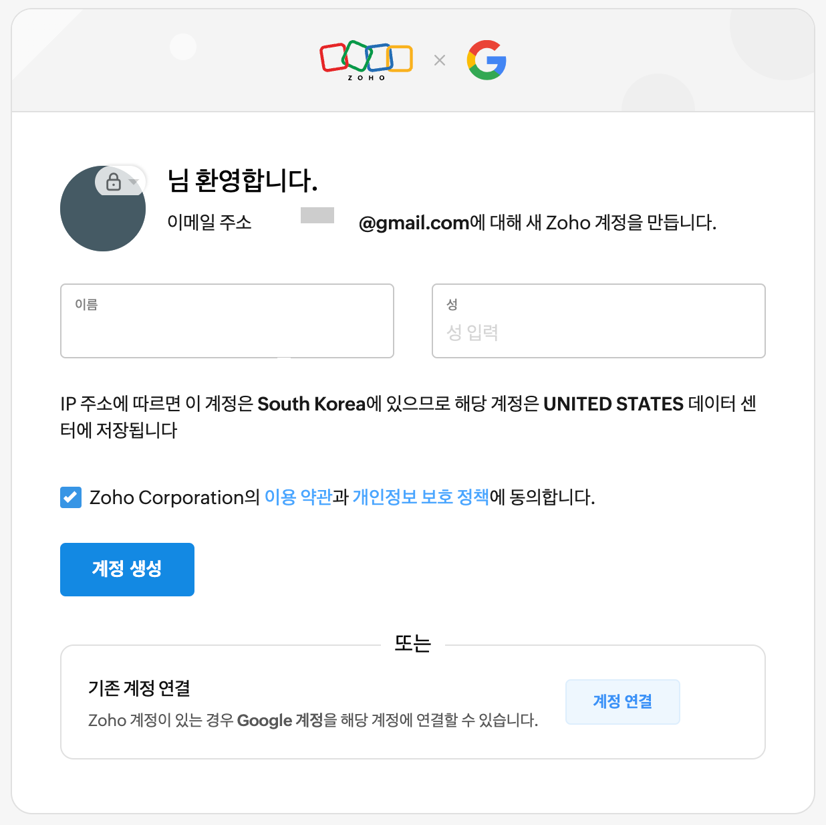Click the UNITED STATES data center text
The width and height of the screenshot is (826, 825).
tap(613, 404)
